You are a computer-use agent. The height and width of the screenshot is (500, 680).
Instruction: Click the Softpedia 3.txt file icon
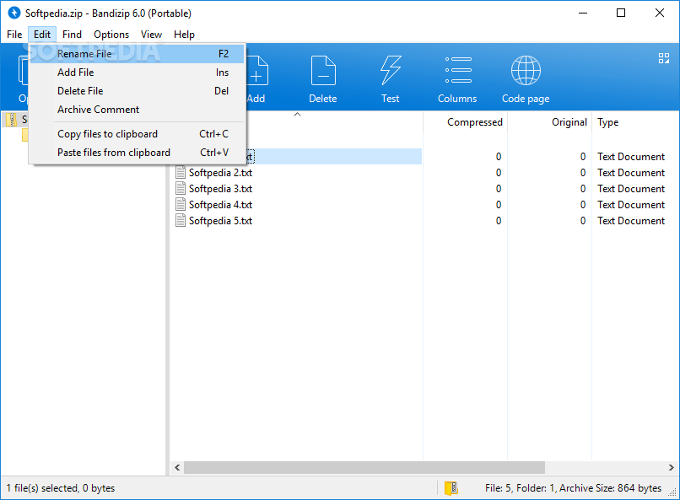coord(181,189)
